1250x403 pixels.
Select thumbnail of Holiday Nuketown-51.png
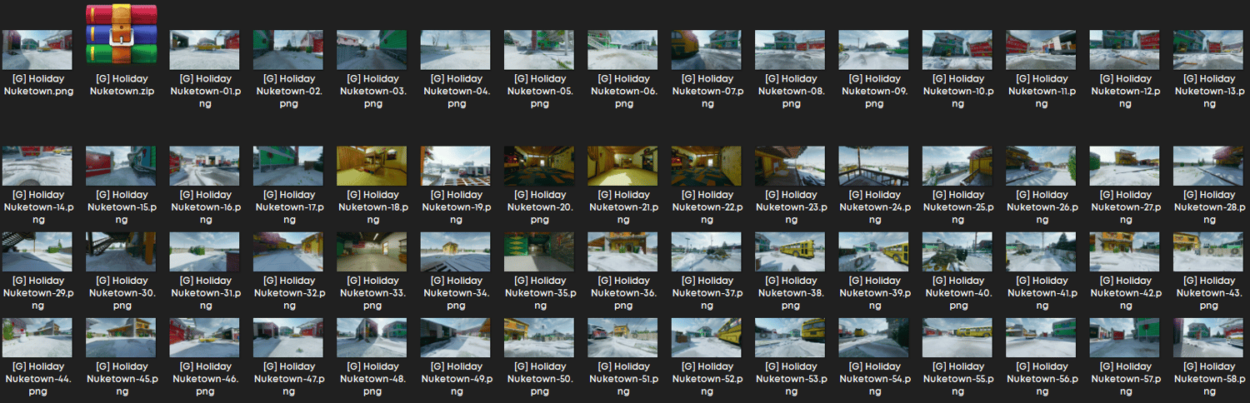(x=622, y=337)
